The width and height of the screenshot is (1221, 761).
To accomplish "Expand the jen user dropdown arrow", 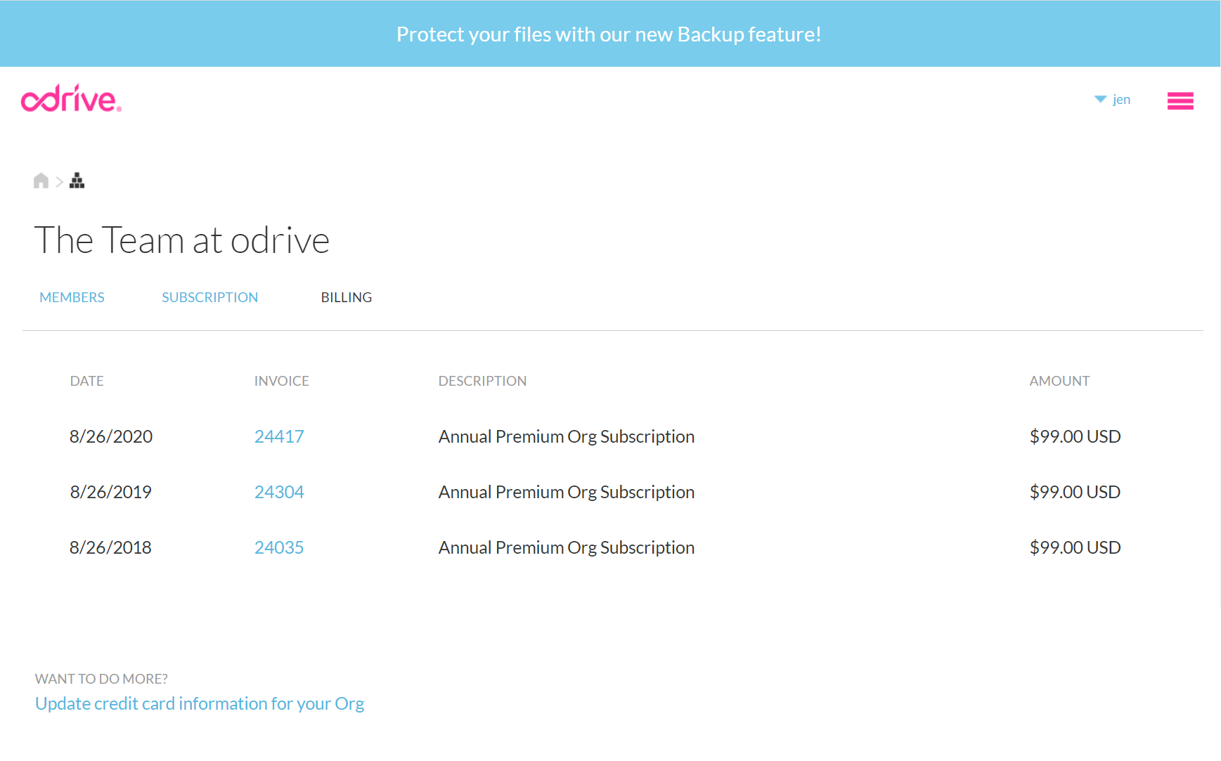I will [1100, 100].
